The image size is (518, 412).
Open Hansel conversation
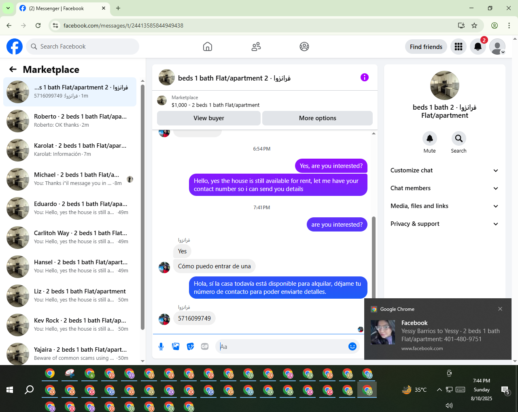pos(70,267)
